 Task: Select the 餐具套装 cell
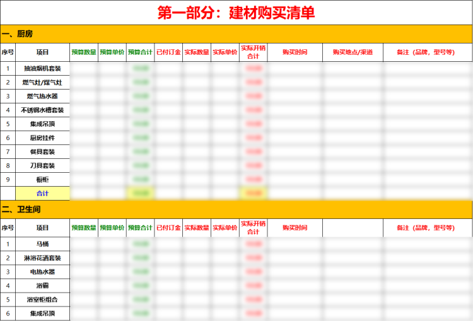[42, 151]
